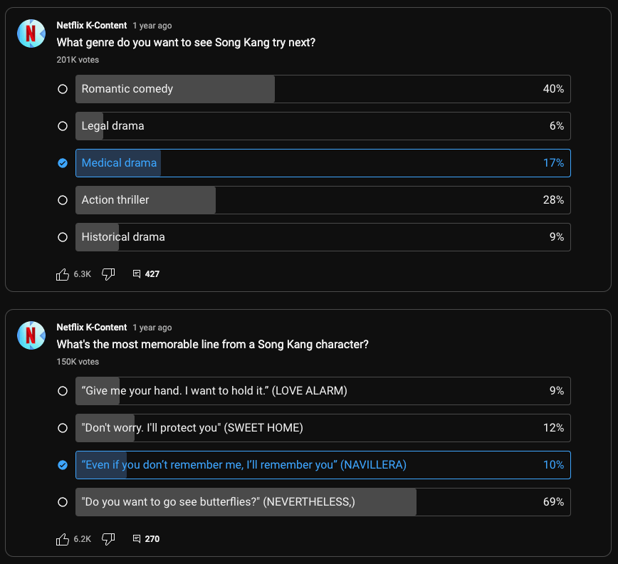This screenshot has width=618, height=564.
Task: Open Netflix avatar on second post
Action: [31, 334]
